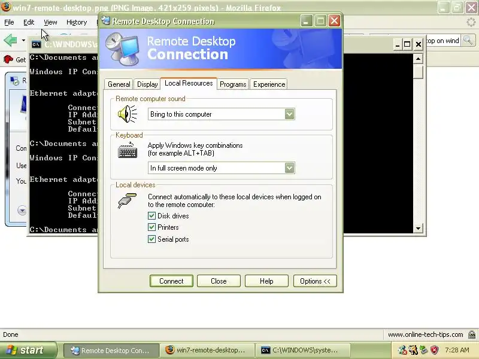Open the Display tab

[147, 84]
